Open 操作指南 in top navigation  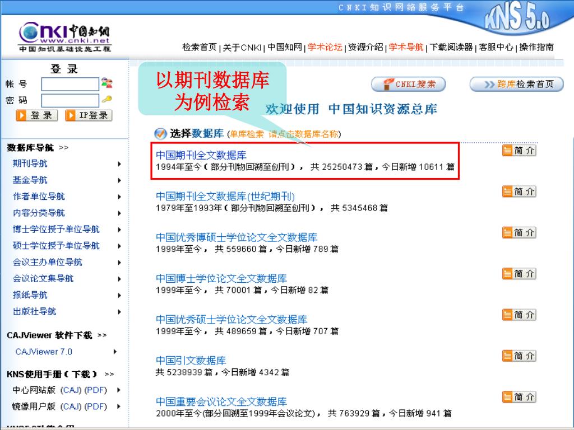pos(536,47)
